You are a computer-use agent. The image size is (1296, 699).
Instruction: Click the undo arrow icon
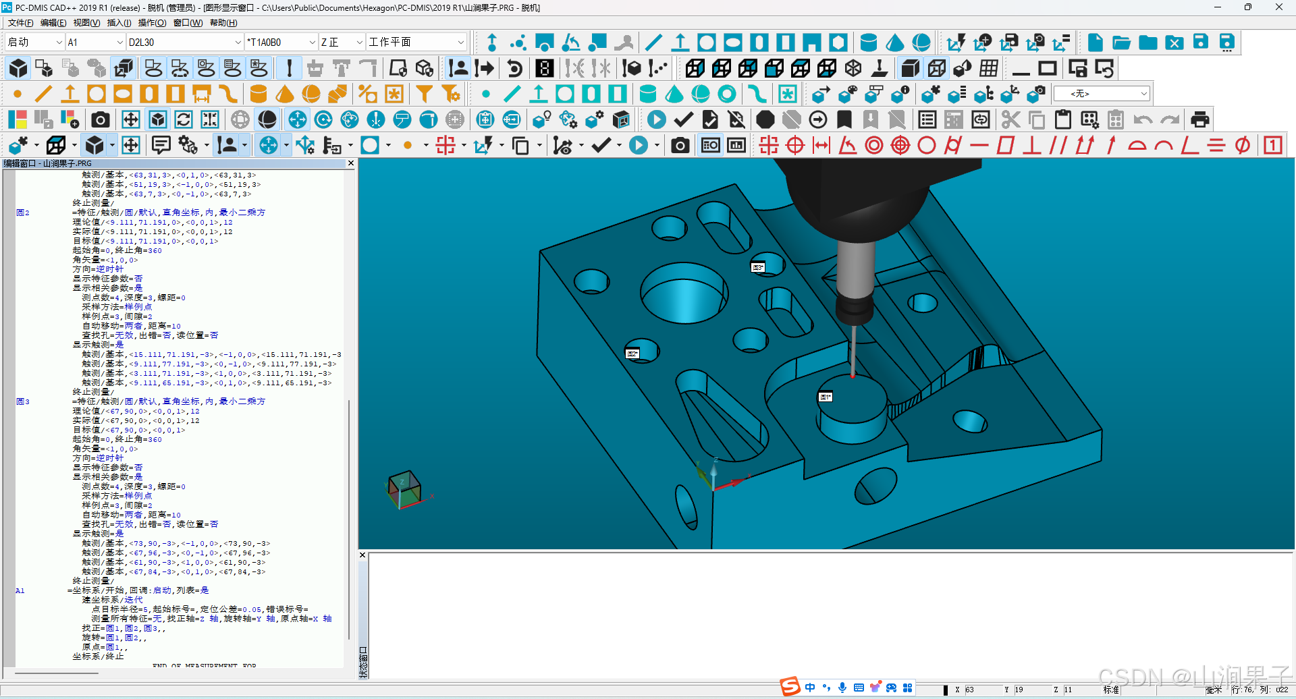[1143, 119]
